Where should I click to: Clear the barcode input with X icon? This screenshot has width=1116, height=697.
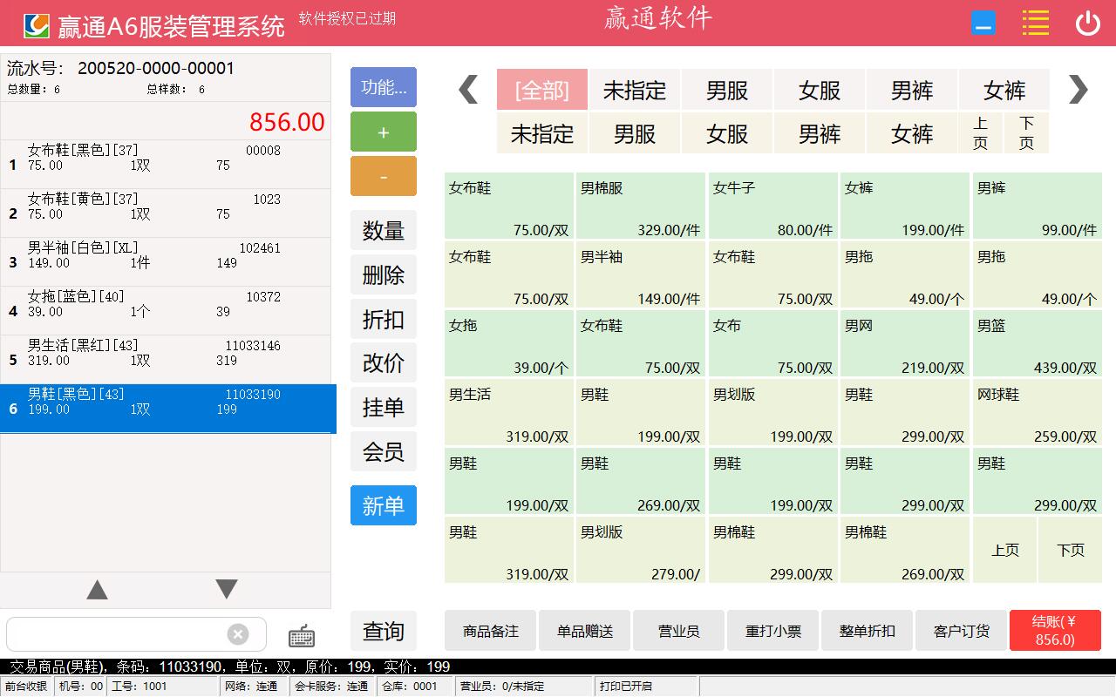[x=238, y=634]
